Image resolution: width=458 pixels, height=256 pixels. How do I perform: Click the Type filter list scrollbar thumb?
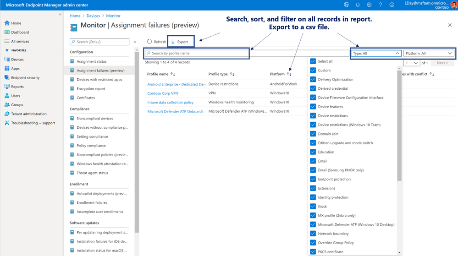399,125
